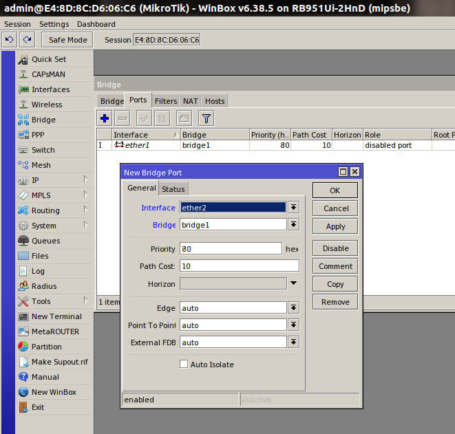Sort by the Role column header

(x=397, y=135)
